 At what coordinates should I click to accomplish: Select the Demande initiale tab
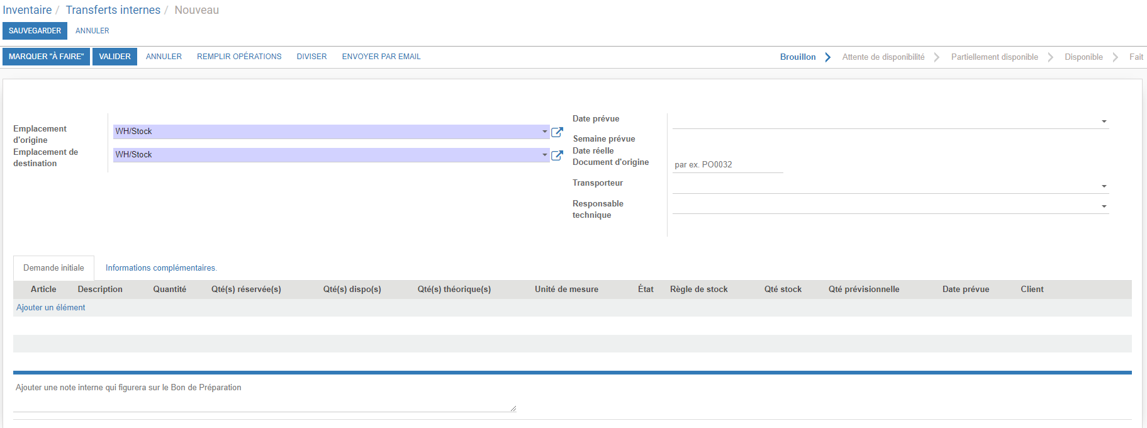pyautogui.click(x=53, y=268)
